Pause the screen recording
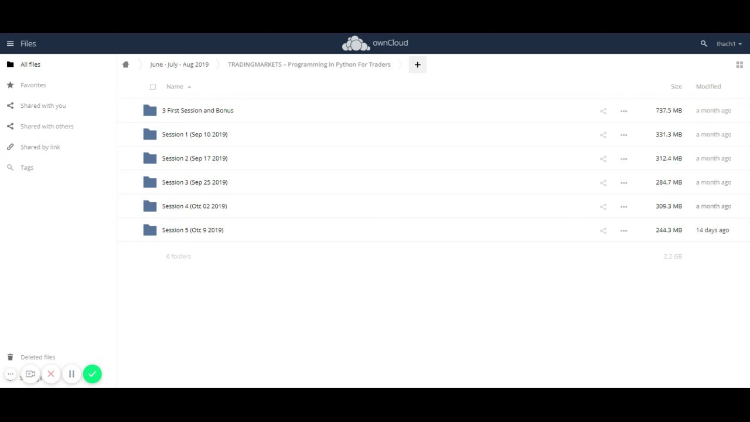 pyautogui.click(x=71, y=374)
